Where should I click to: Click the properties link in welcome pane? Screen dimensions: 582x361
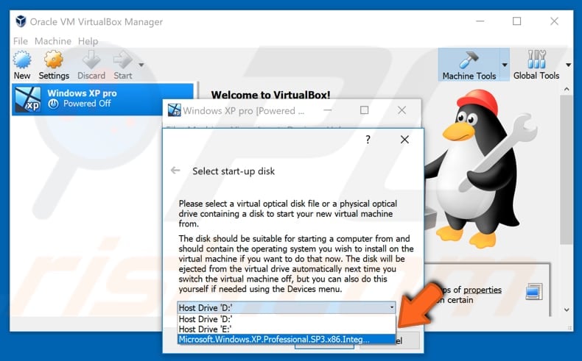[482, 290]
